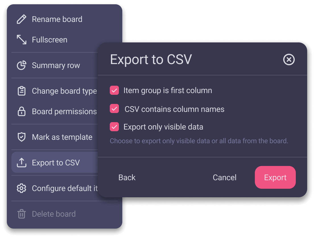Close the Export to CSV dialog

(289, 60)
